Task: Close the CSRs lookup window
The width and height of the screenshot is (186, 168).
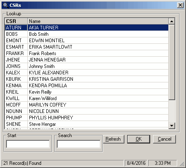Action: [180, 5]
